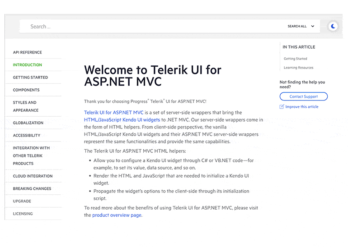
Task: Open Licensing sidebar item
Action: click(23, 214)
